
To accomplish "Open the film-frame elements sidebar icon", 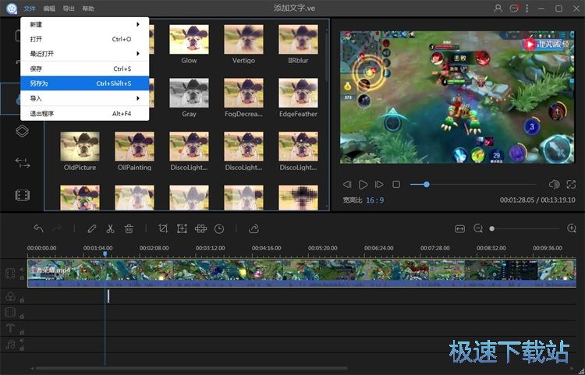I will tap(22, 195).
